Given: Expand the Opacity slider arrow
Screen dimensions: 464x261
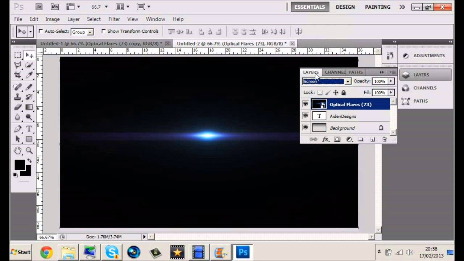Looking at the screenshot, I should coord(391,81).
